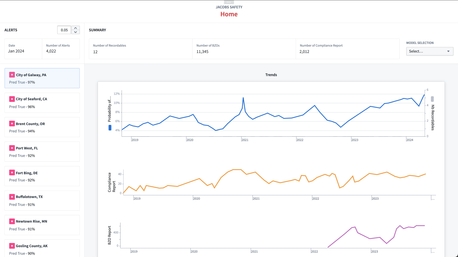Select the City of Seaford, CA alert card
The width and height of the screenshot is (458, 257).
pyautogui.click(x=42, y=103)
